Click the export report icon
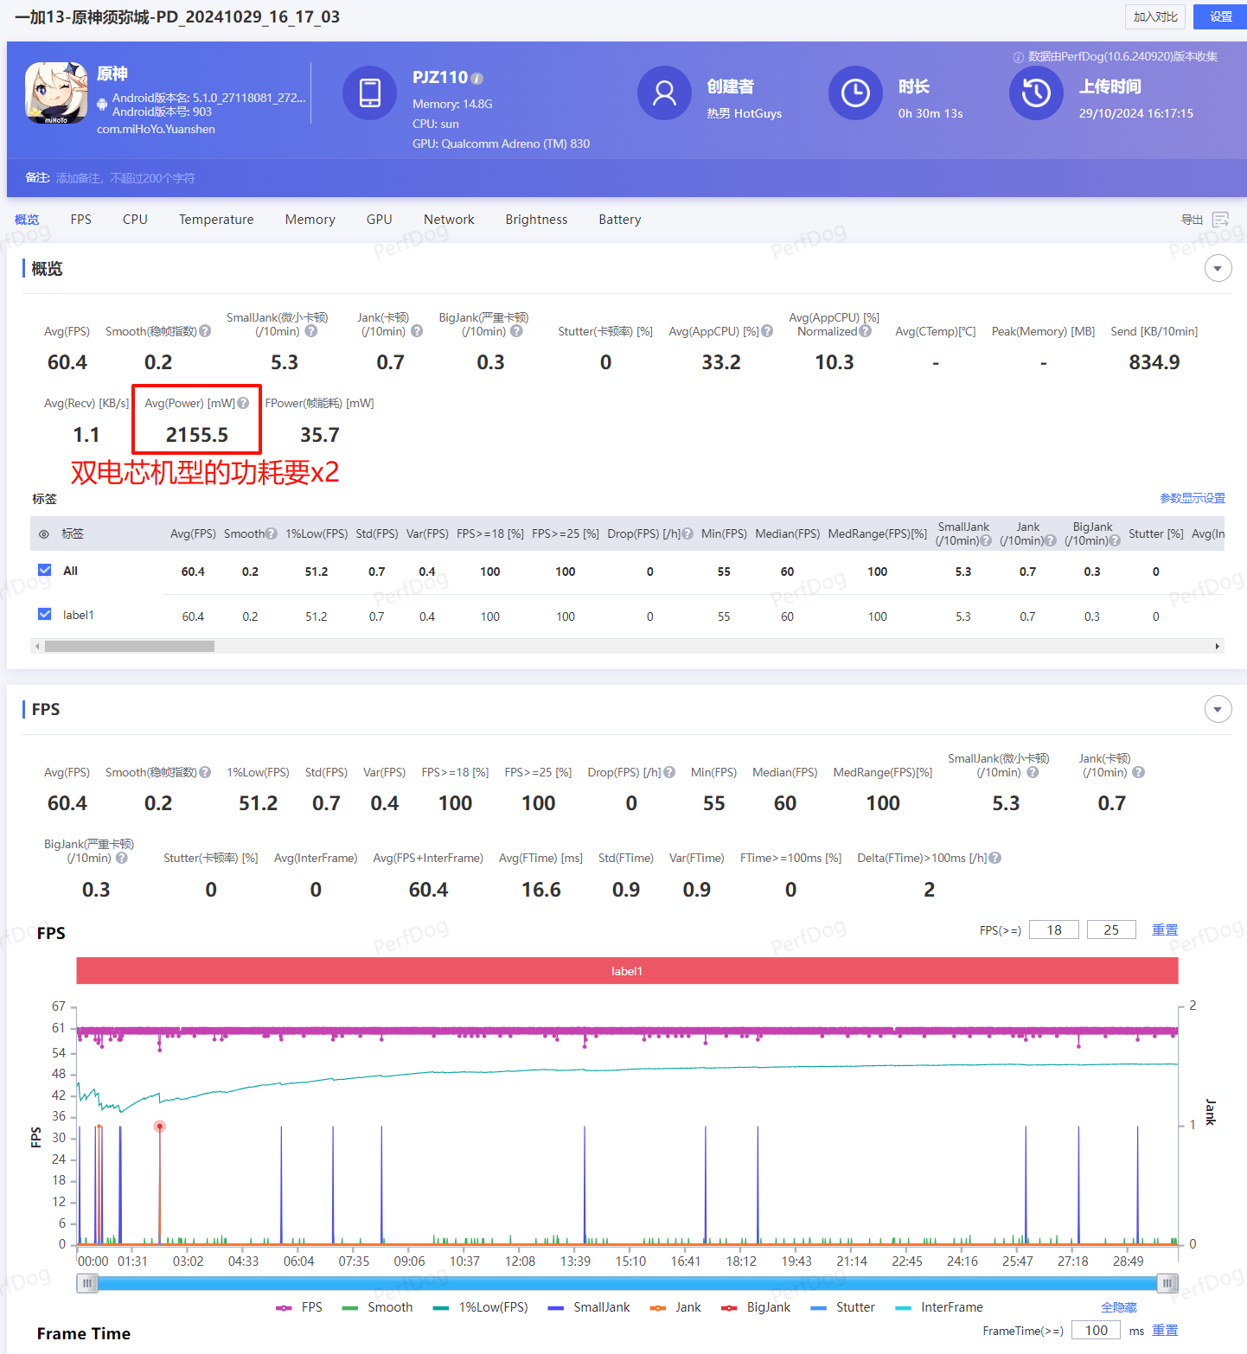1247x1354 pixels. pyautogui.click(x=1220, y=220)
